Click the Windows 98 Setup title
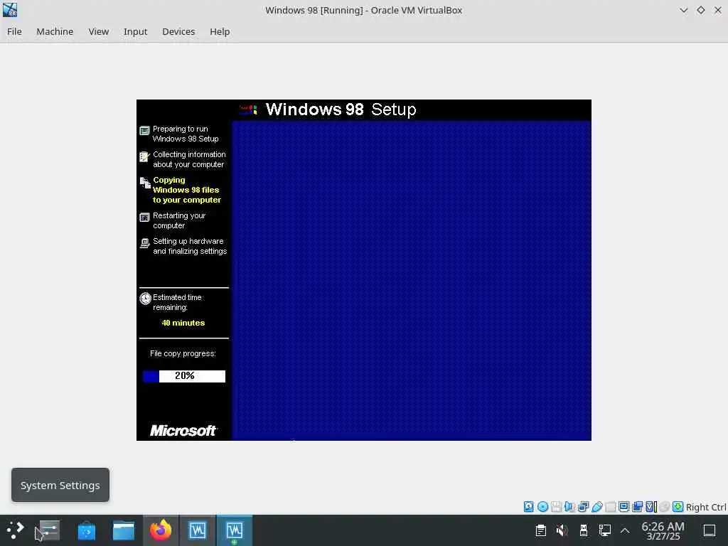This screenshot has height=546, width=728. [341, 109]
